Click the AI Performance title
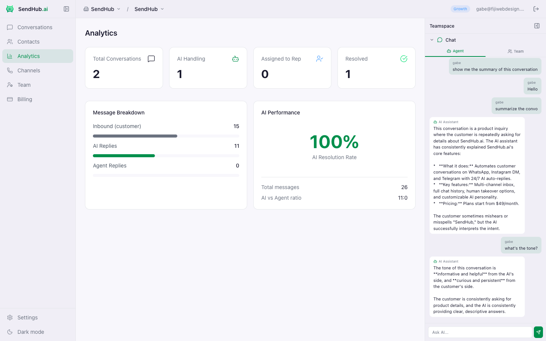This screenshot has height=341, width=546. (281, 113)
